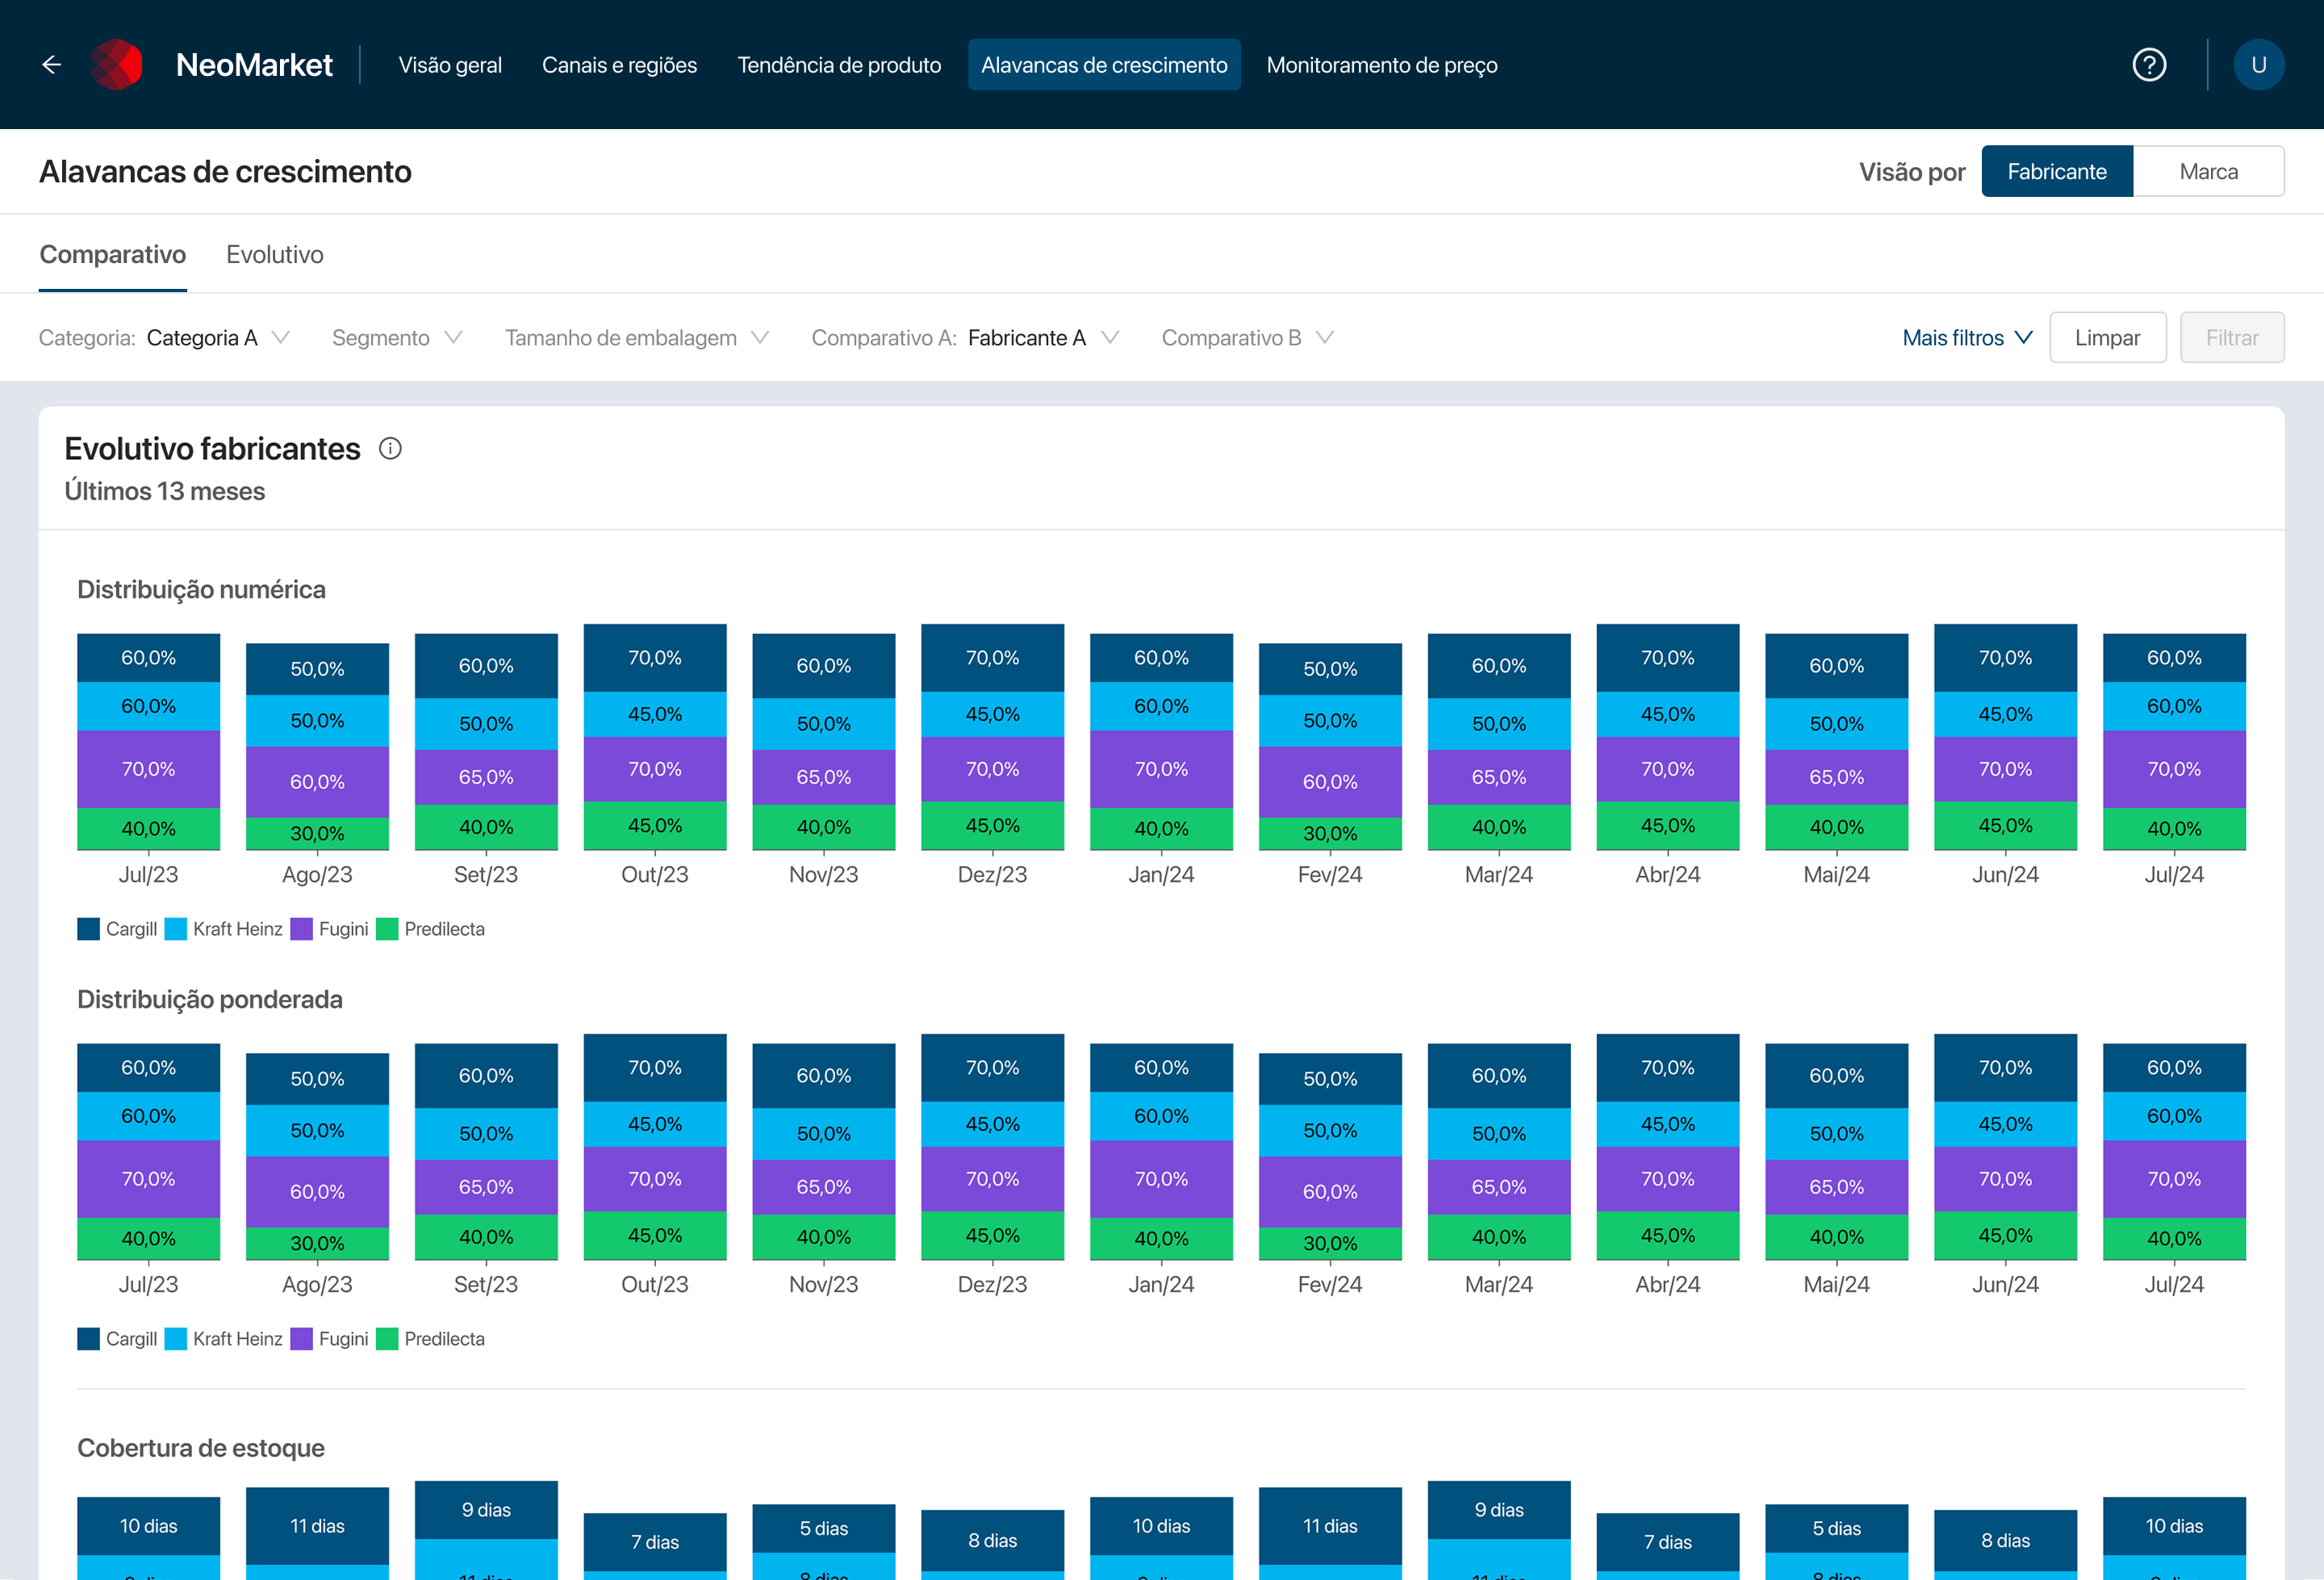The image size is (2324, 1580).
Task: Go to Visão geral tab
Action: 450,65
